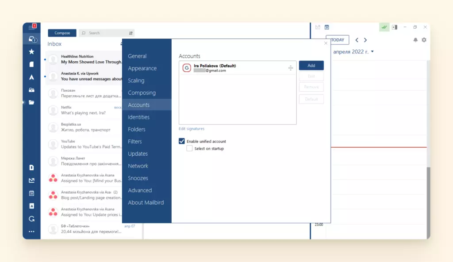Open the Contacts app in sidebar

click(31, 206)
